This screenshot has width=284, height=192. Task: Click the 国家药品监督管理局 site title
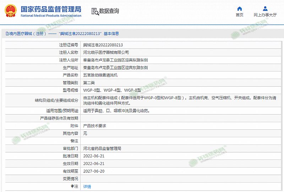tap(51, 9)
